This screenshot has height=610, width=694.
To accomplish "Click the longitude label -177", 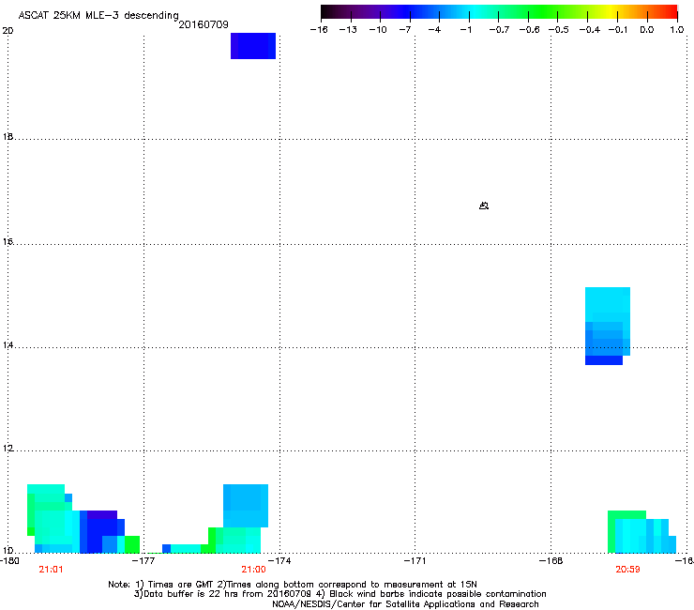I will coord(144,561).
